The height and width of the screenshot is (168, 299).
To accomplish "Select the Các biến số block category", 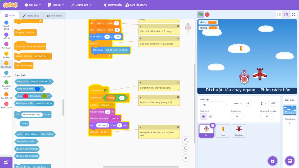I will [x=6, y=95].
